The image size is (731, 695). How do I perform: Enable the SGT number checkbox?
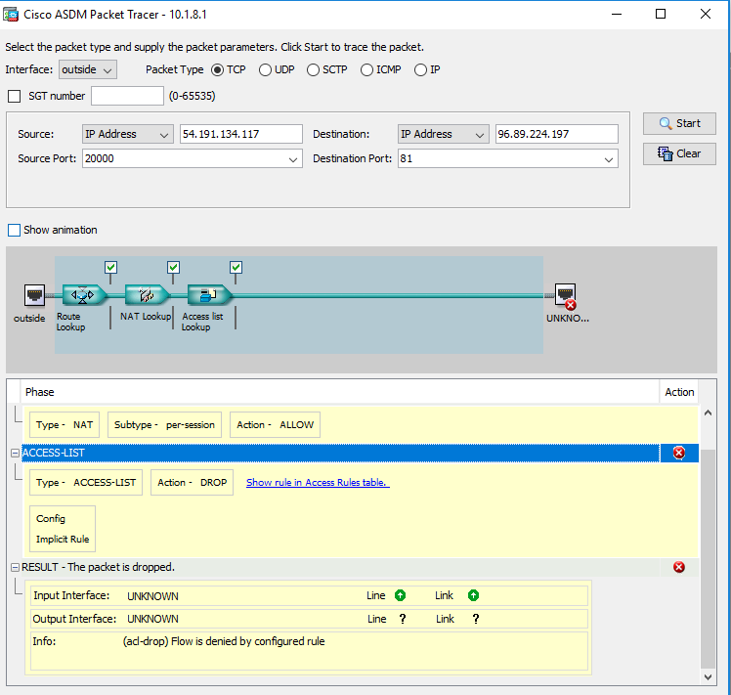click(15, 96)
